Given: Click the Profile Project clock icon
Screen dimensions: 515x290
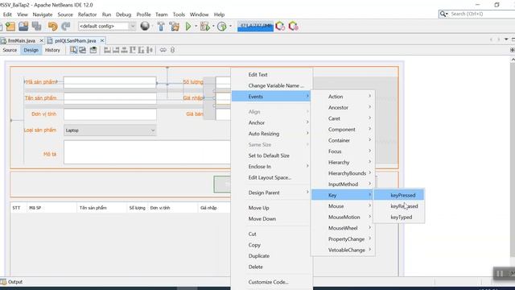Looking at the screenshot, I should (222, 27).
